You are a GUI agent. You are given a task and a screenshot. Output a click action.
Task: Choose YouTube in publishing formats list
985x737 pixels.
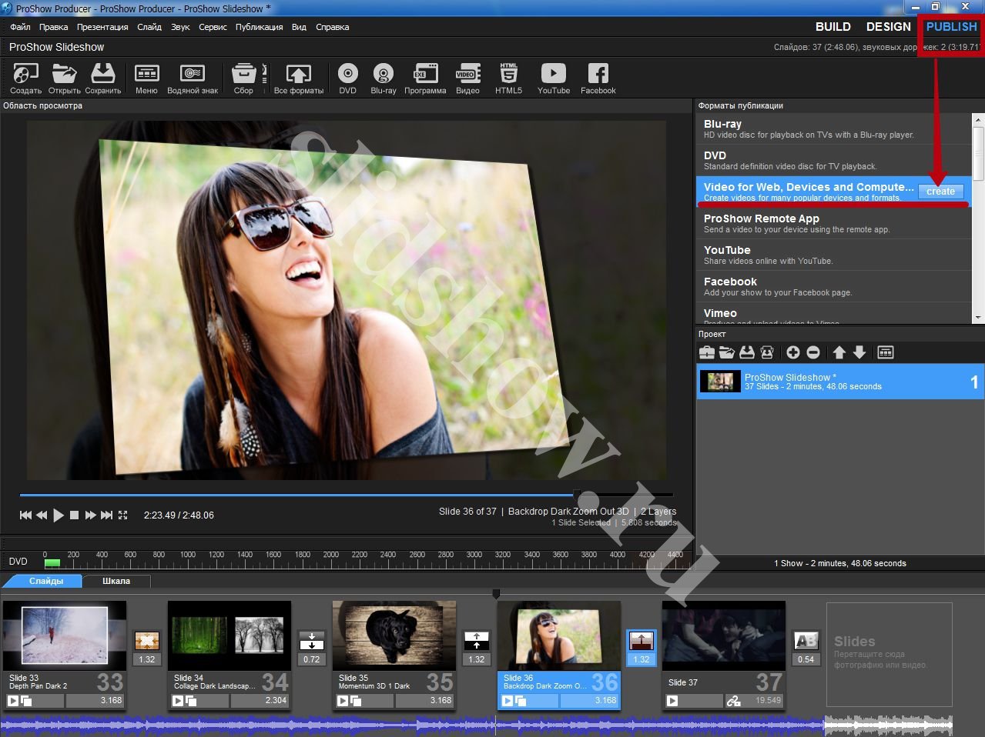(833, 255)
